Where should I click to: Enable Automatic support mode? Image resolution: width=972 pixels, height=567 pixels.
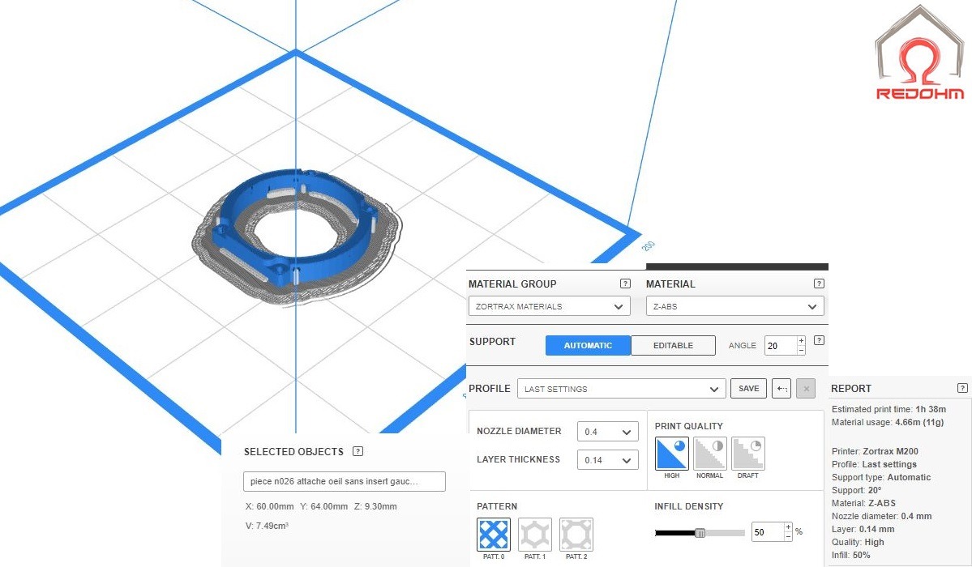589,346
